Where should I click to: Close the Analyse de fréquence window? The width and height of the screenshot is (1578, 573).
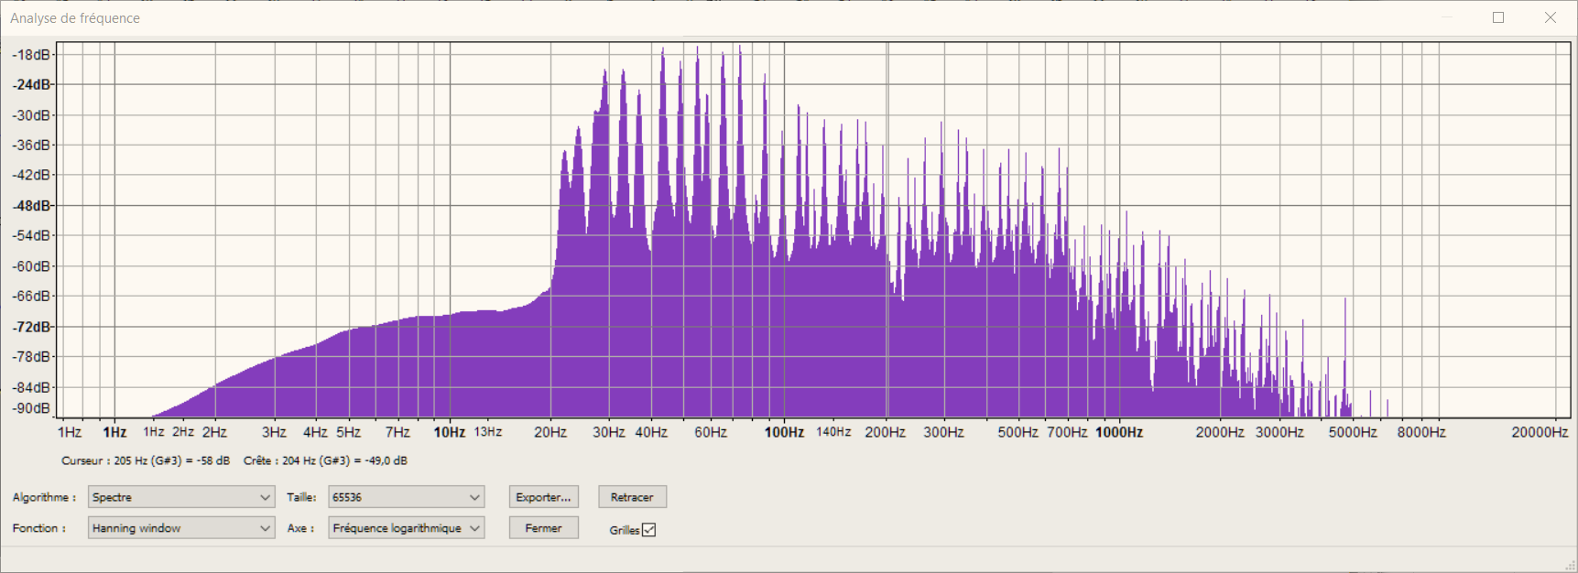1551,17
